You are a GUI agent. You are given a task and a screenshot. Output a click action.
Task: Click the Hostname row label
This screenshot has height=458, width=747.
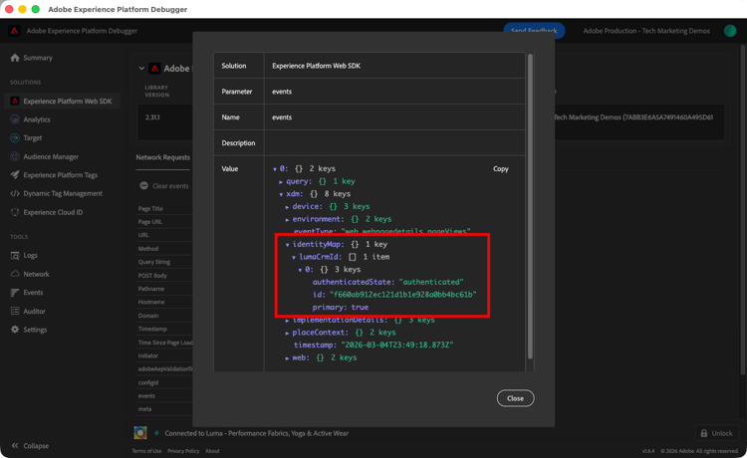pos(151,302)
